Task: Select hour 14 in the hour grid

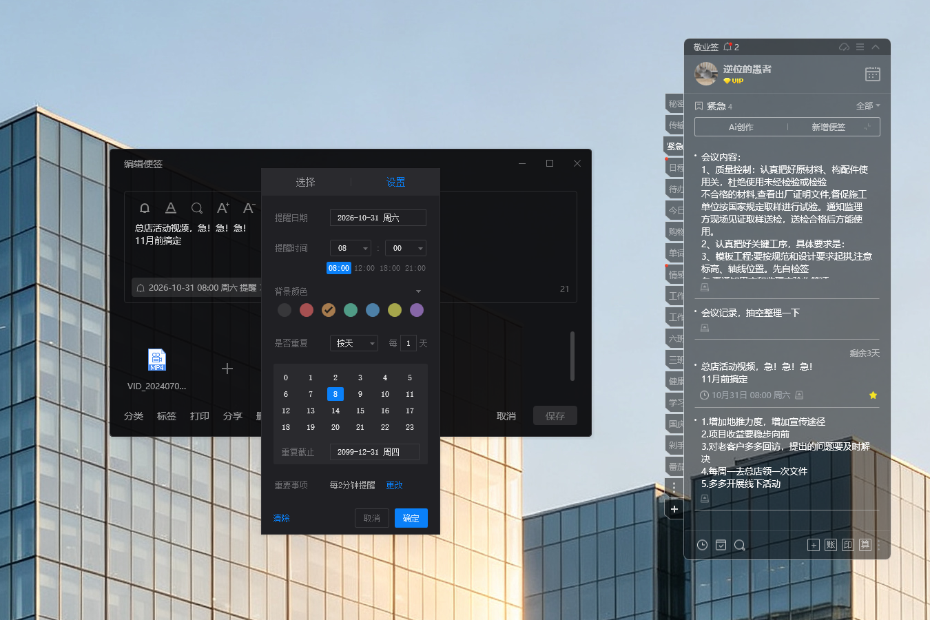Action: (335, 411)
